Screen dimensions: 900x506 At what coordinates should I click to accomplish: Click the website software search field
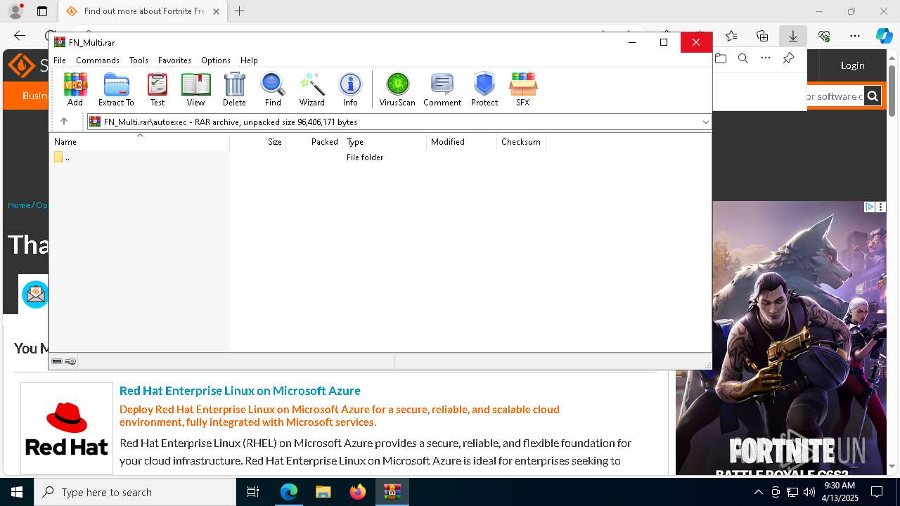834,96
